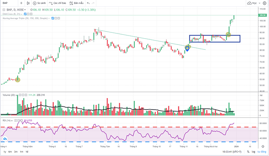This screenshot has width=269, height=156.
Task: Click the change value +3.50 (+3.30%)
Action: (86, 10)
